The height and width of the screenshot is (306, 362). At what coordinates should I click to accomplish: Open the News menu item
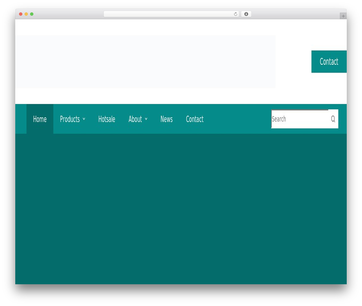click(167, 119)
